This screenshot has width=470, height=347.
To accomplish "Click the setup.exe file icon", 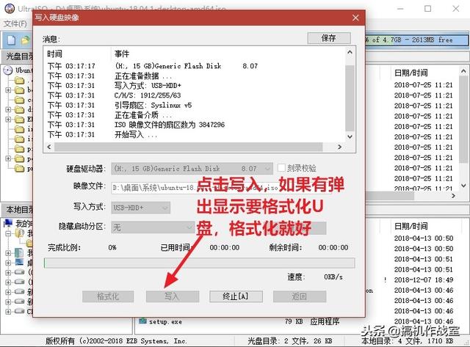I will tap(142, 321).
